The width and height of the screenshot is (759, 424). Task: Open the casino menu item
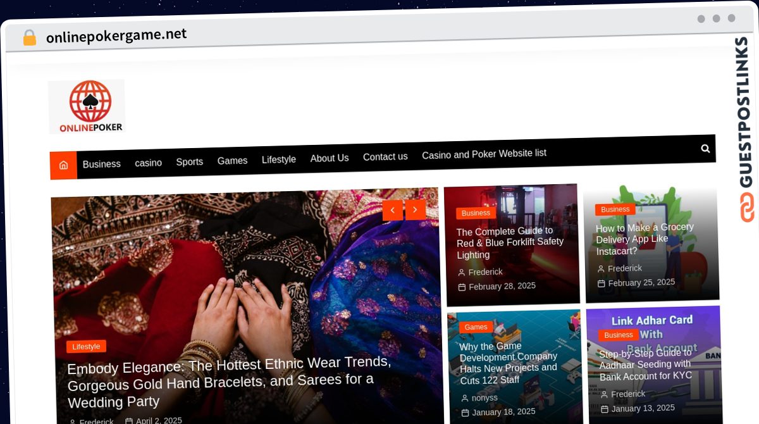click(149, 163)
